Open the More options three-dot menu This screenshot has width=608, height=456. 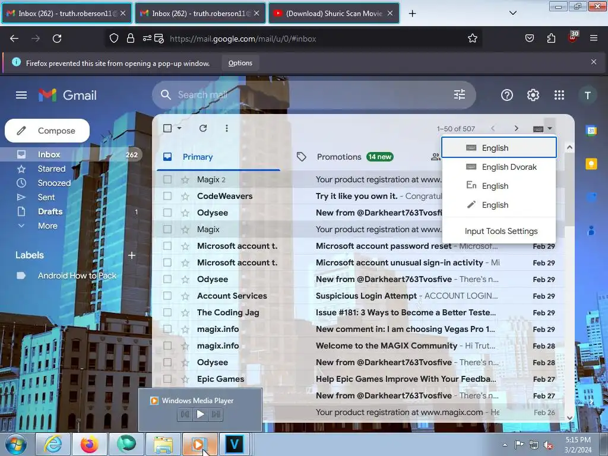pos(227,128)
